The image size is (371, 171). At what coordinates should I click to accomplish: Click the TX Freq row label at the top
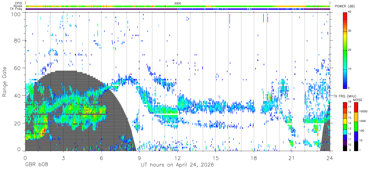point(16,9)
